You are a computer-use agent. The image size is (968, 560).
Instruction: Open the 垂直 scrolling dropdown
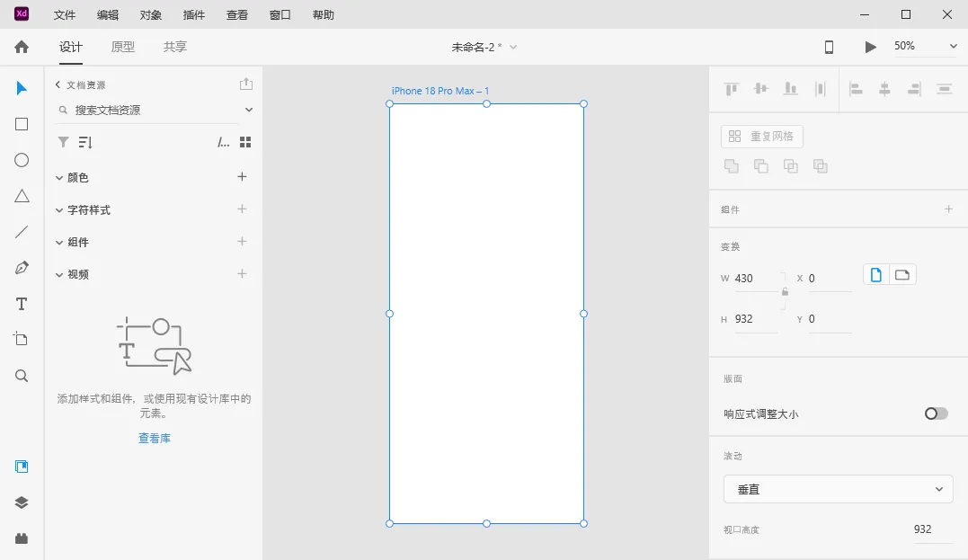tap(838, 489)
